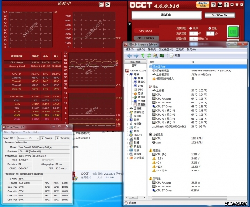Click the test duration hours field in OCCT
The width and height of the screenshot is (250, 207).
point(194,34)
